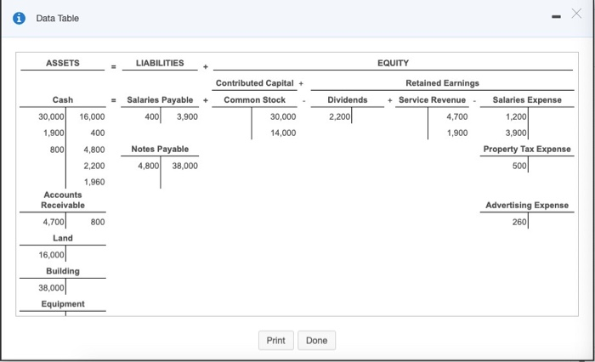Click the Building account title
The image size is (595, 362).
coord(63,271)
